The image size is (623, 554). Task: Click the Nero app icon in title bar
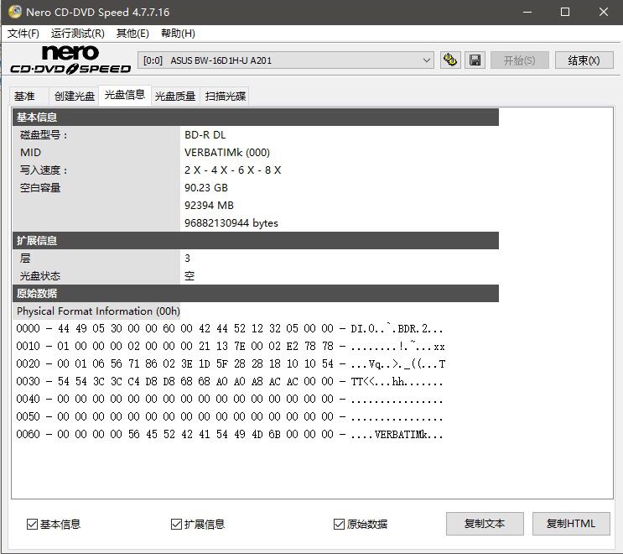[15, 12]
